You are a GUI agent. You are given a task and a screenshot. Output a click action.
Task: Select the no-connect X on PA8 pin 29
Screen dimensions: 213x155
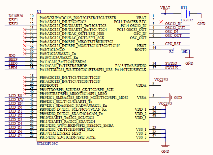(25, 50)
